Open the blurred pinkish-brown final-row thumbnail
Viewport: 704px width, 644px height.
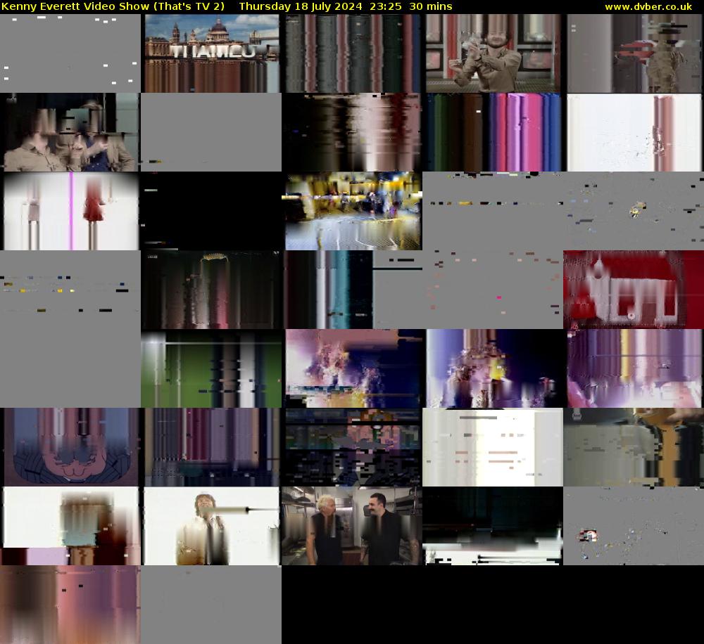pyautogui.click(x=70, y=605)
